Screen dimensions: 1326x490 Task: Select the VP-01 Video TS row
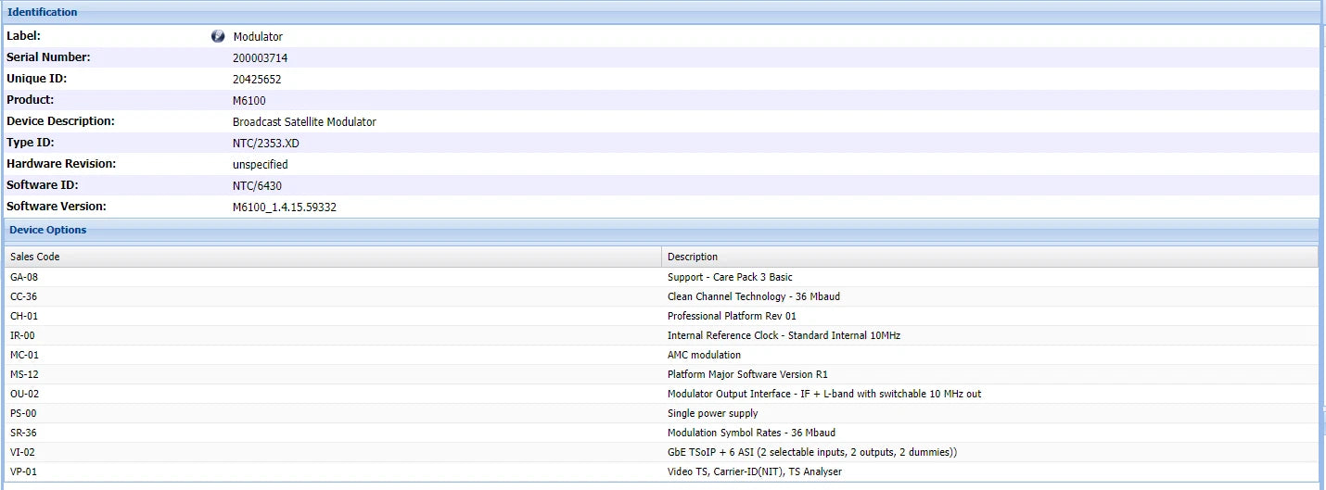click(661, 471)
